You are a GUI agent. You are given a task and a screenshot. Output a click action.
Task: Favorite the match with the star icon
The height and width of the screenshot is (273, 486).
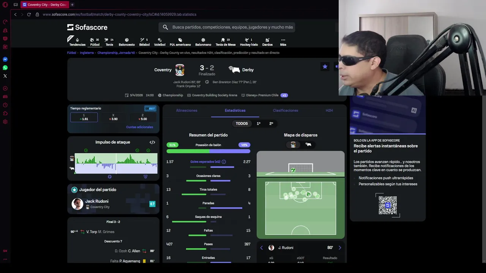325,66
